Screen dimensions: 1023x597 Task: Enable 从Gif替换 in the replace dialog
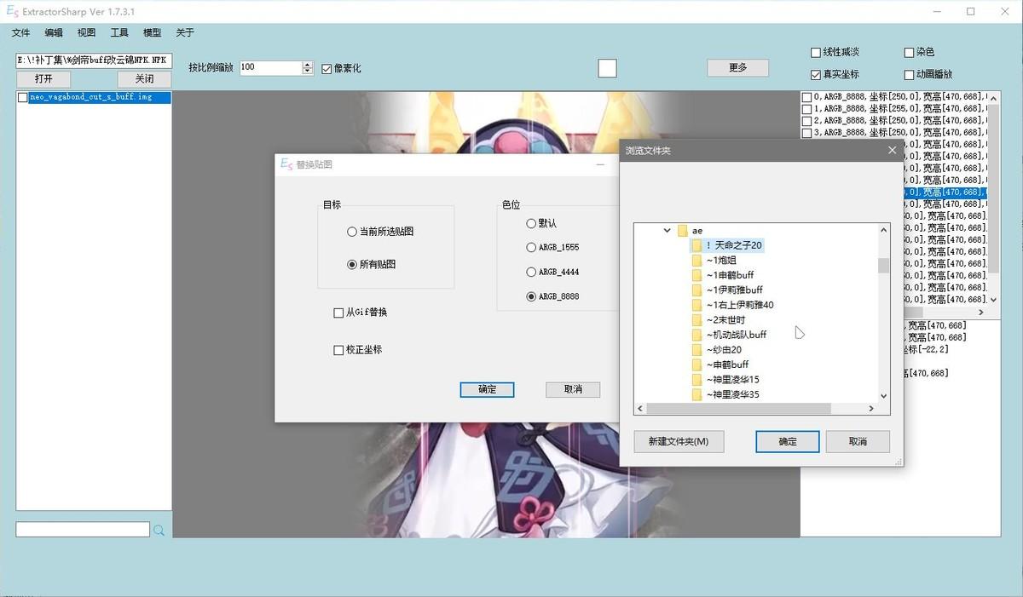(338, 313)
